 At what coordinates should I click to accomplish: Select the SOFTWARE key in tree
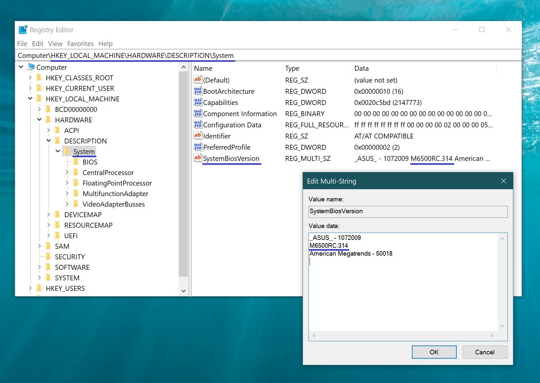(x=72, y=267)
